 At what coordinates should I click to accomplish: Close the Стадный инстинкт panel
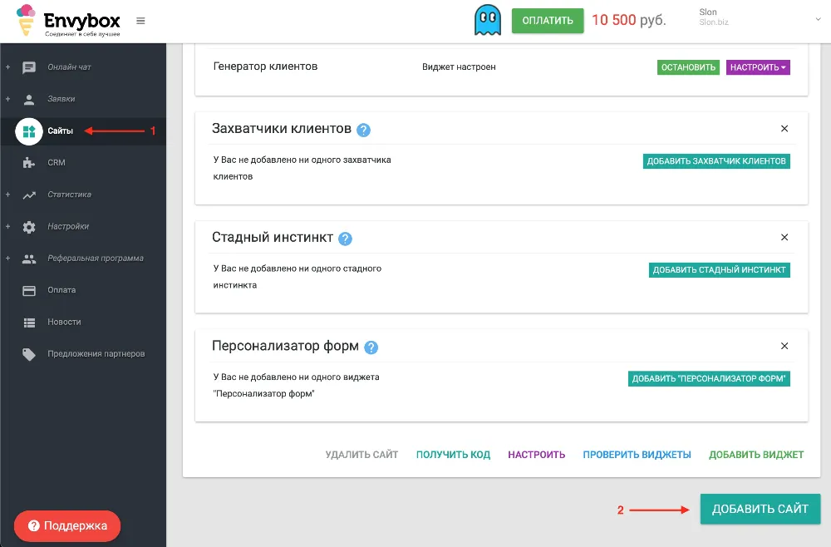(784, 238)
